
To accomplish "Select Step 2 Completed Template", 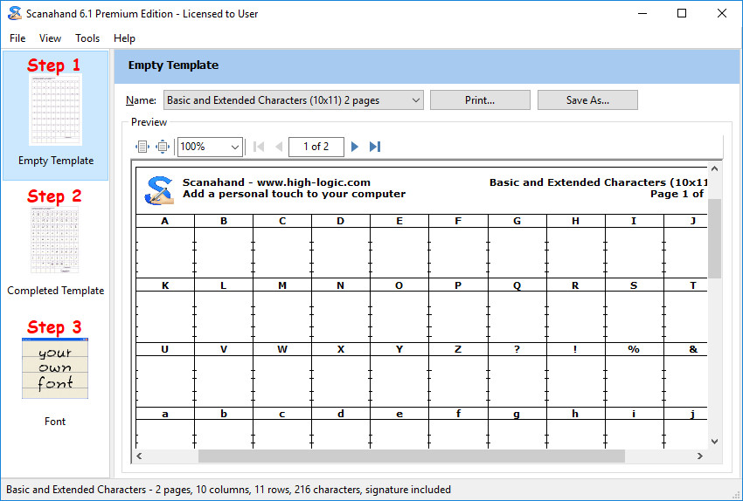I will pos(55,243).
